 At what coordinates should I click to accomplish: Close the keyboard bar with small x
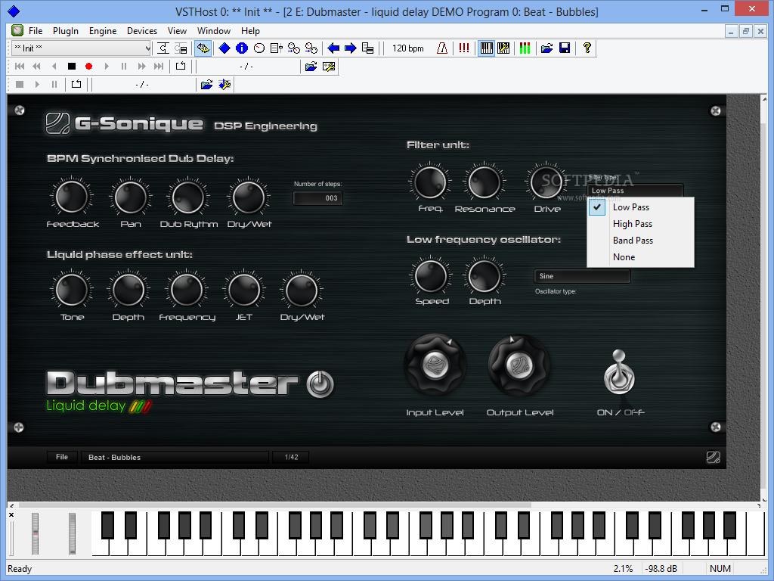tap(11, 514)
